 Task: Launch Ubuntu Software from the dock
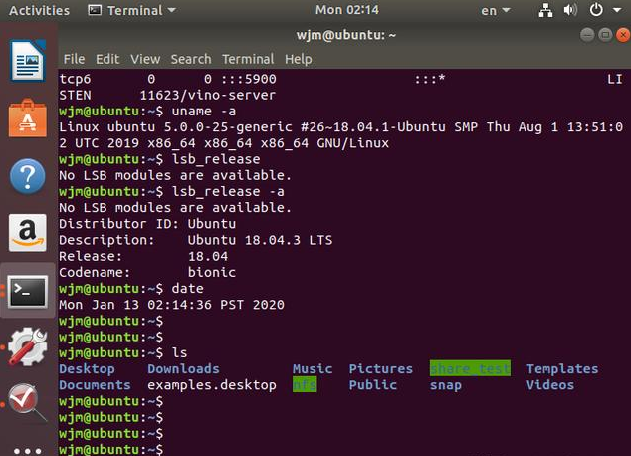pos(28,120)
